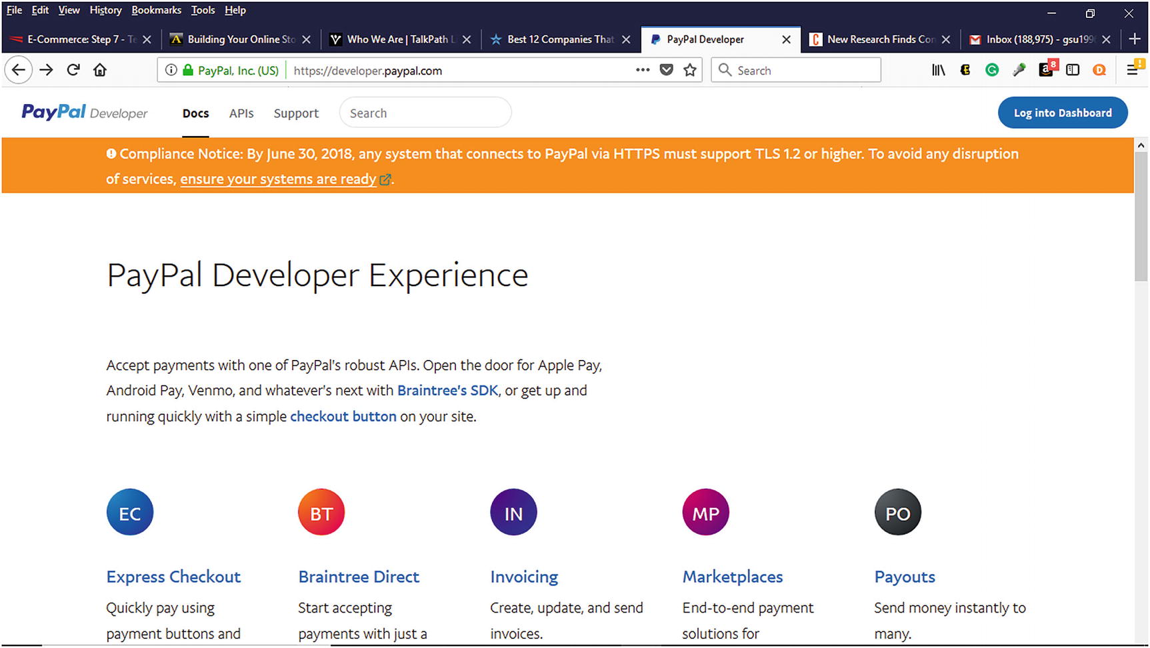Switch to the Who We Are TalkPath tab
Viewport: 1150px width, 648px height.
(x=397, y=39)
